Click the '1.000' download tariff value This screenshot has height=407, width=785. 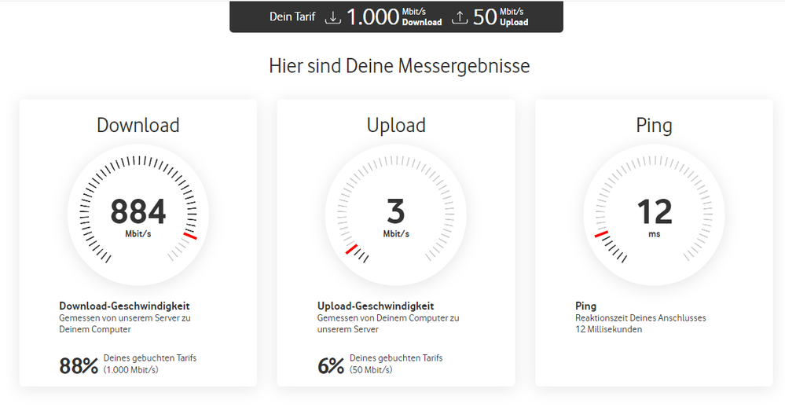(x=372, y=17)
